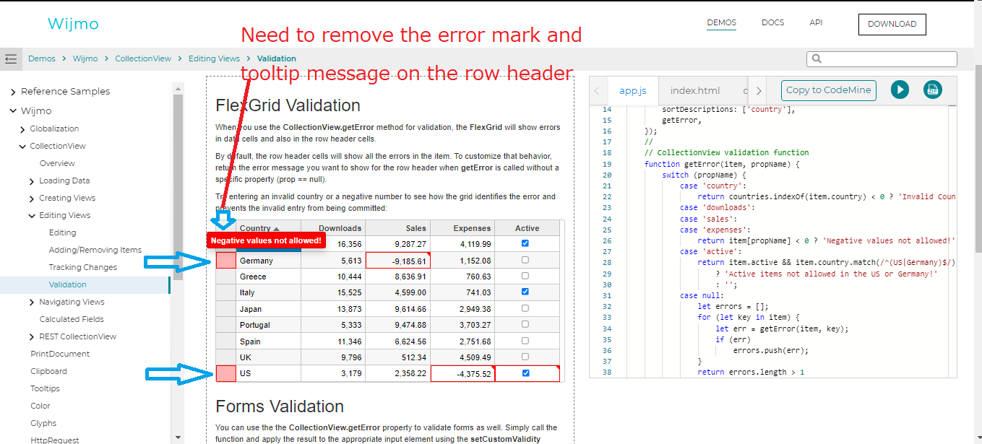Go to Demos in the breadcrumb
This screenshot has height=444, width=982.
42,58
